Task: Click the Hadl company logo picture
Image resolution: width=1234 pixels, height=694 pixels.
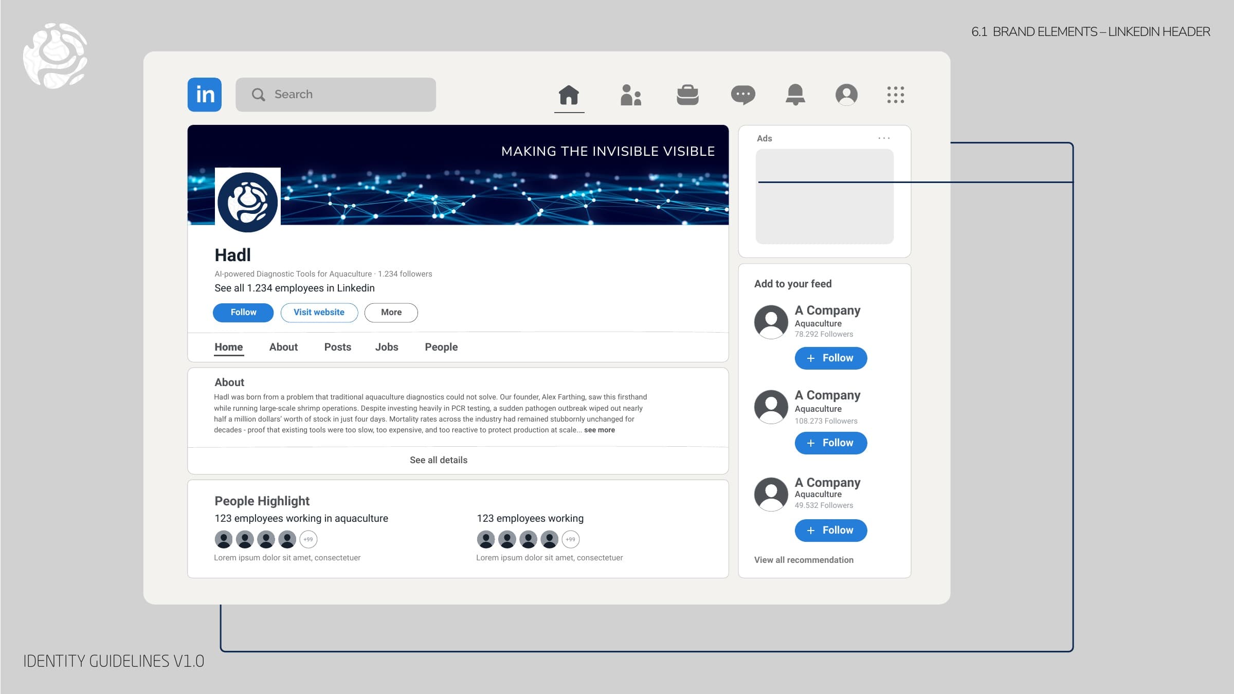Action: click(248, 202)
